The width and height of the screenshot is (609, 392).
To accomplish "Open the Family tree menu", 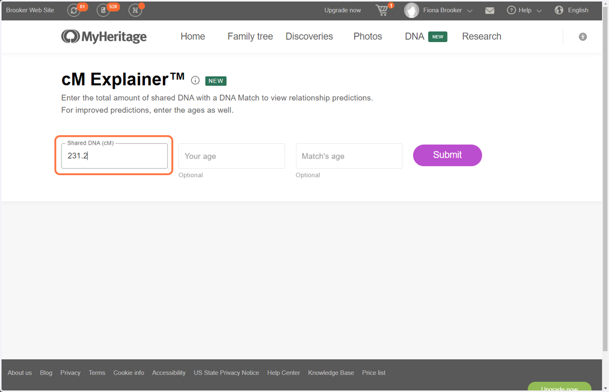I will tap(250, 37).
